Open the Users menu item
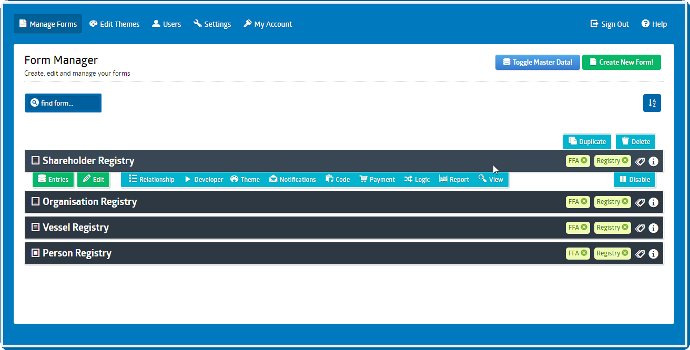This screenshot has height=350, width=690. click(166, 24)
